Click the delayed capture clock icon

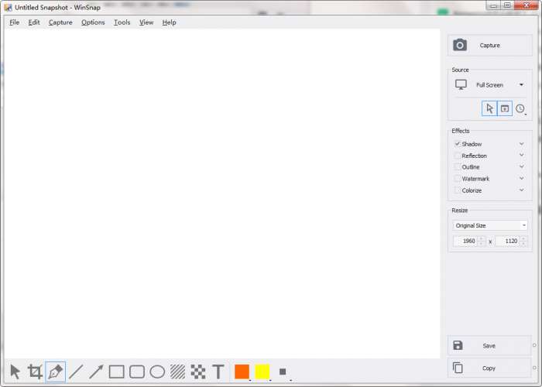520,109
